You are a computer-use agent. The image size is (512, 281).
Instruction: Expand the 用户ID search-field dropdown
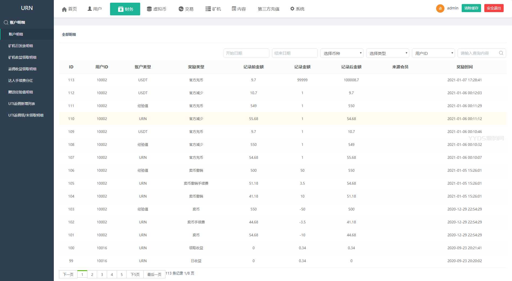pos(433,53)
